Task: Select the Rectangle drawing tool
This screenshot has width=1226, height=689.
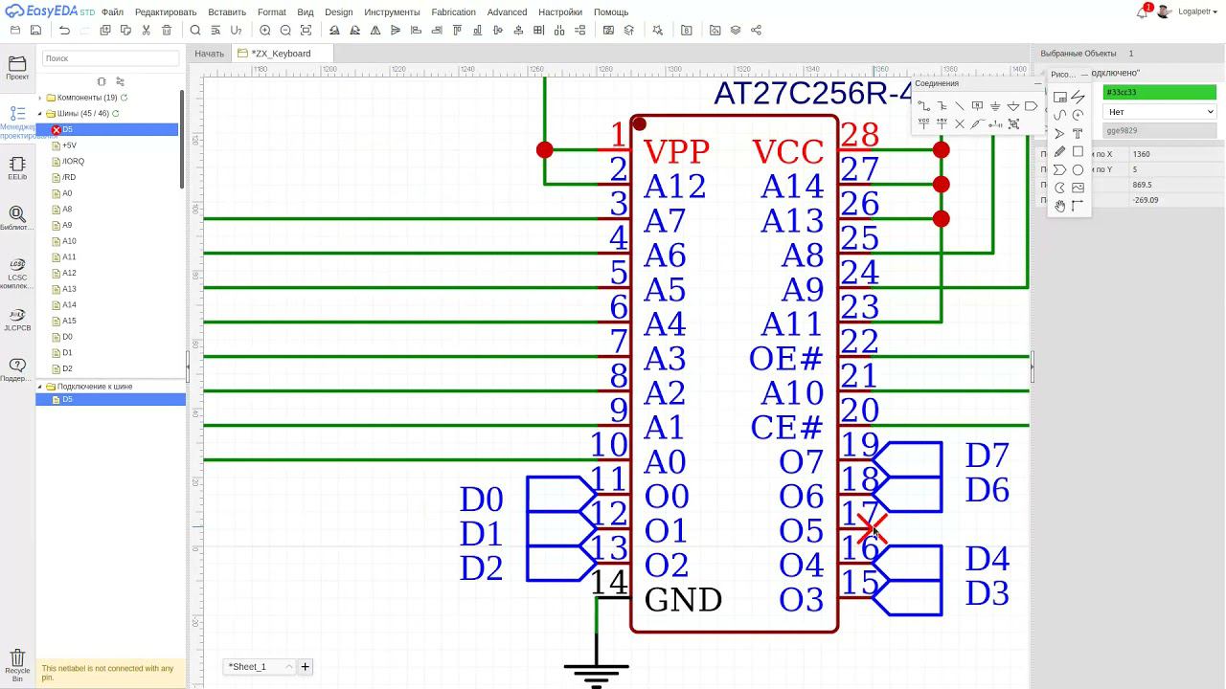Action: (1078, 151)
